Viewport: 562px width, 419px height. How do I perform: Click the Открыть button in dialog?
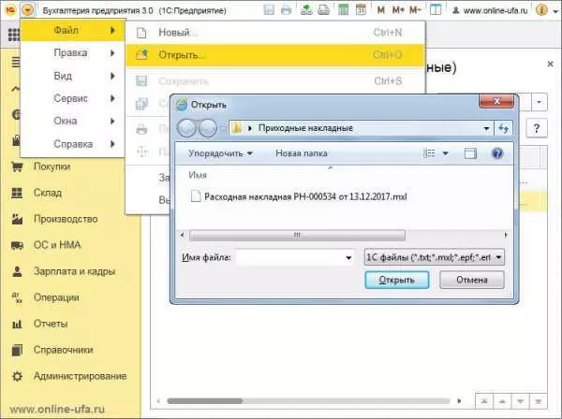[397, 280]
